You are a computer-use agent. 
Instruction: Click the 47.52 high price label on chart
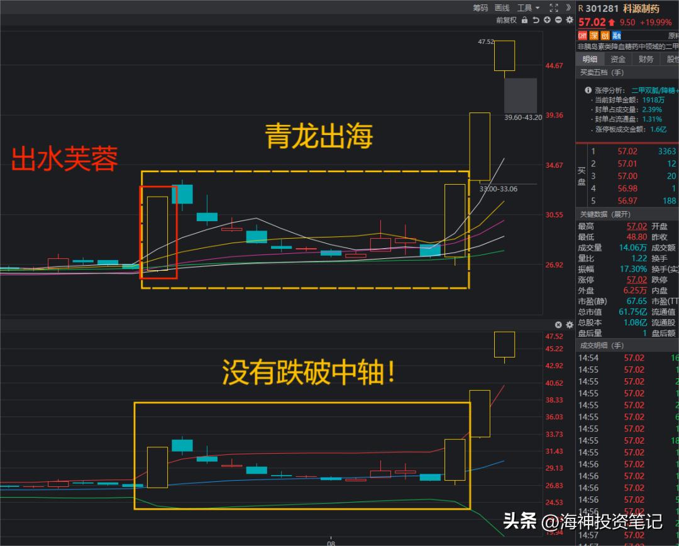click(486, 41)
